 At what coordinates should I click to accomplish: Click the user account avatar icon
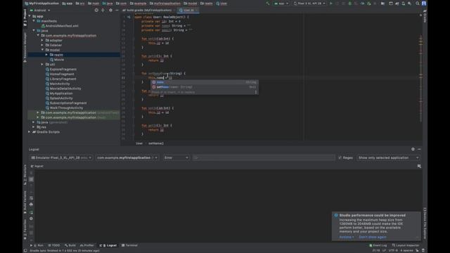tap(423, 4)
